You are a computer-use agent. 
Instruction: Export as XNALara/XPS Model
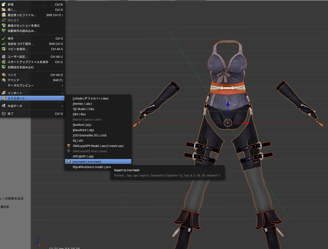point(98,146)
